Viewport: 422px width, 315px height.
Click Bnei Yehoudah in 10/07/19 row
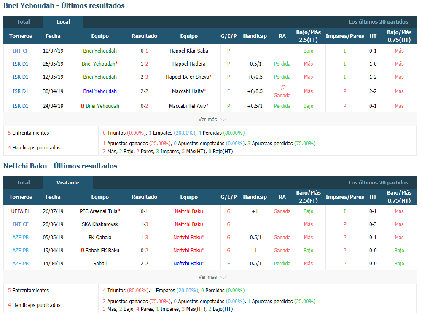[100, 51]
